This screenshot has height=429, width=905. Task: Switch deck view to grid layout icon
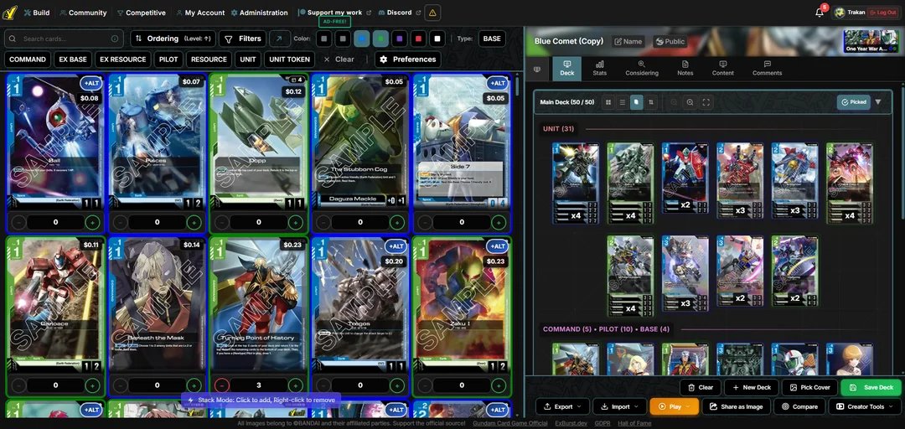(x=608, y=102)
